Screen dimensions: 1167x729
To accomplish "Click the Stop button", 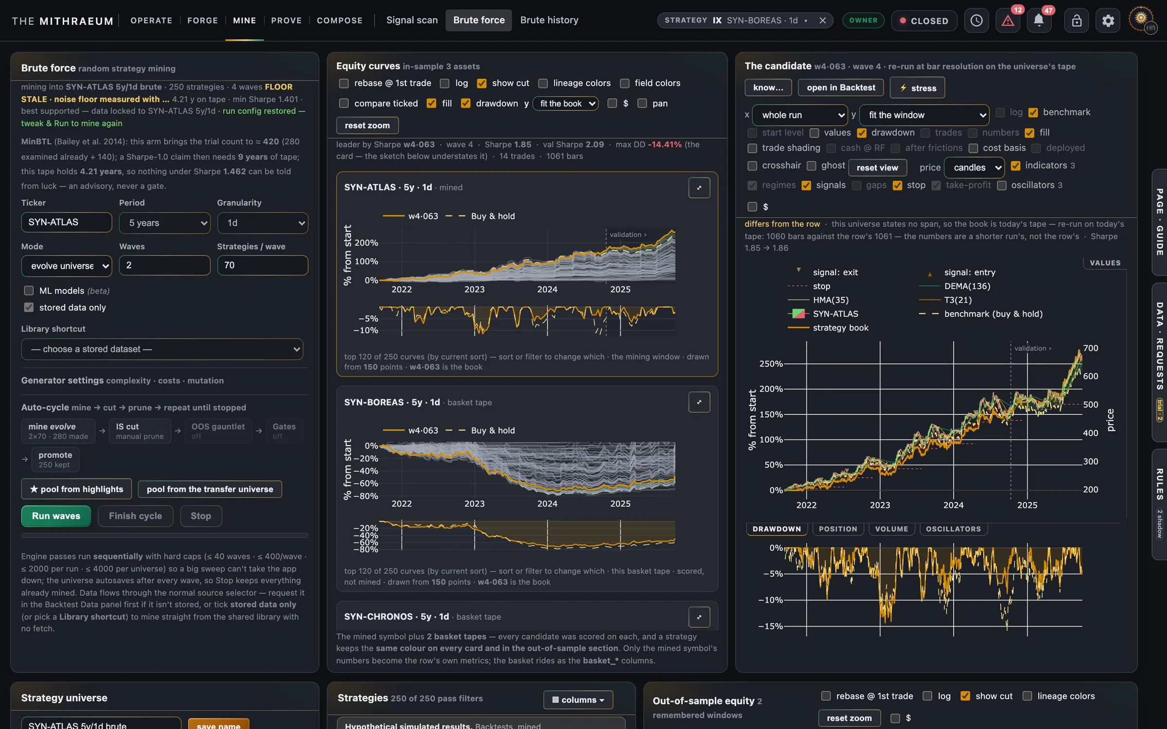I will pos(201,516).
